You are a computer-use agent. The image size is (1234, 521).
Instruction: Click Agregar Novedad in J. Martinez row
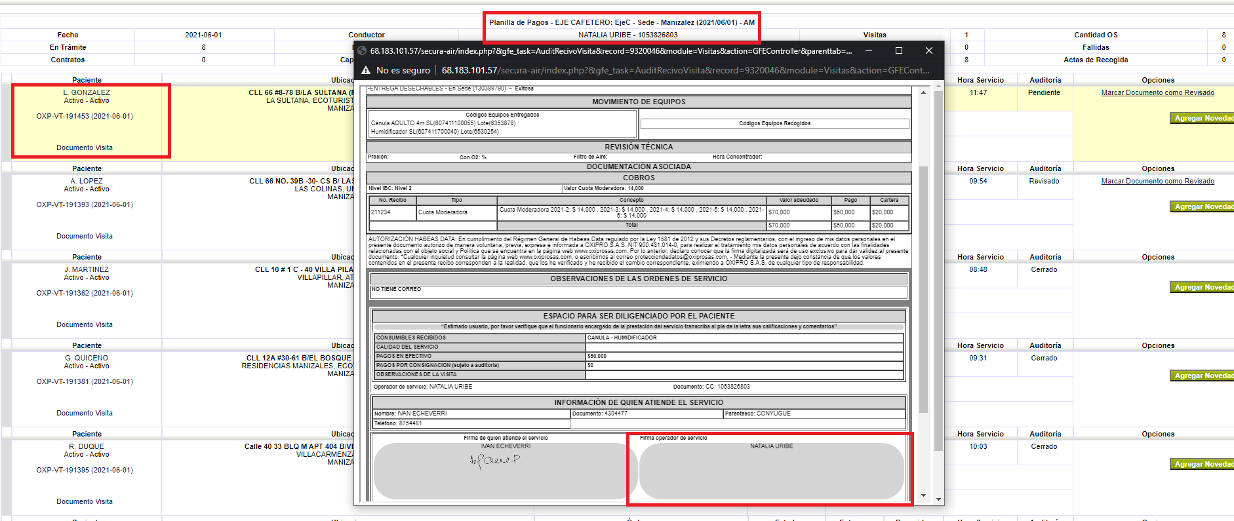(1203, 287)
